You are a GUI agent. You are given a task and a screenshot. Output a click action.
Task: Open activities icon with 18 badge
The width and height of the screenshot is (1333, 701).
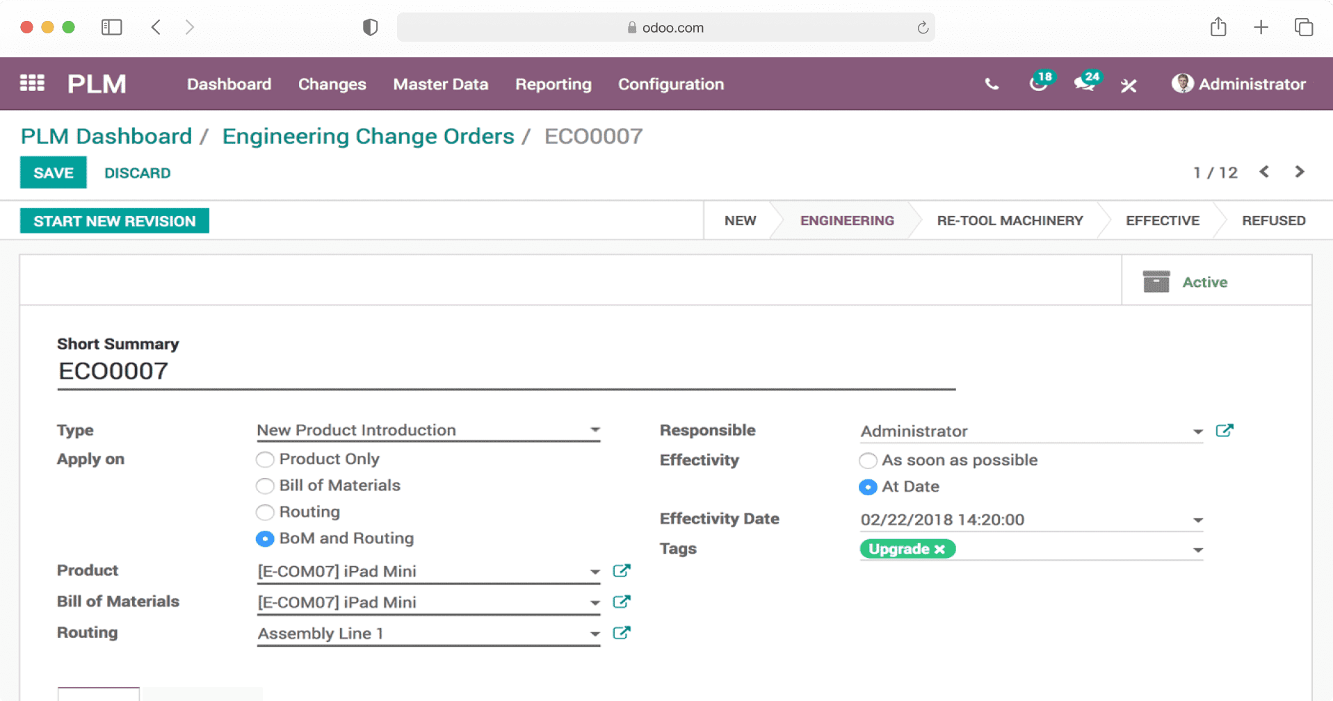[1038, 83]
